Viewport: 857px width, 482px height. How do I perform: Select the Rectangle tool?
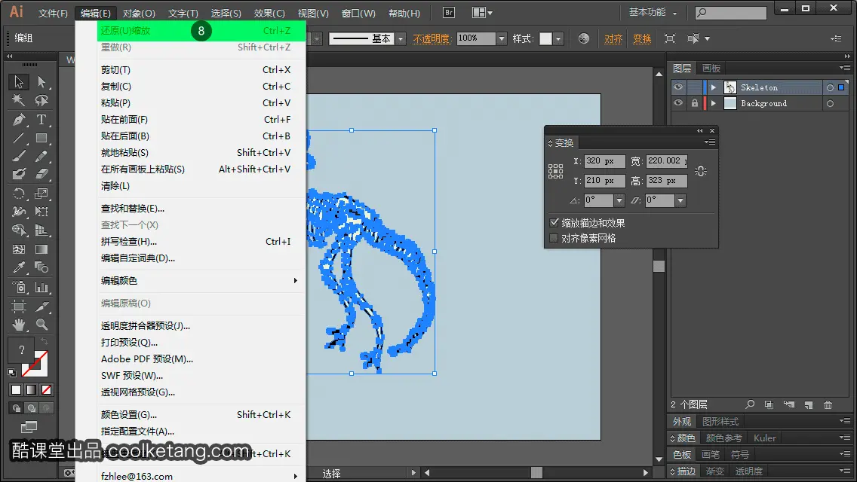coord(41,138)
